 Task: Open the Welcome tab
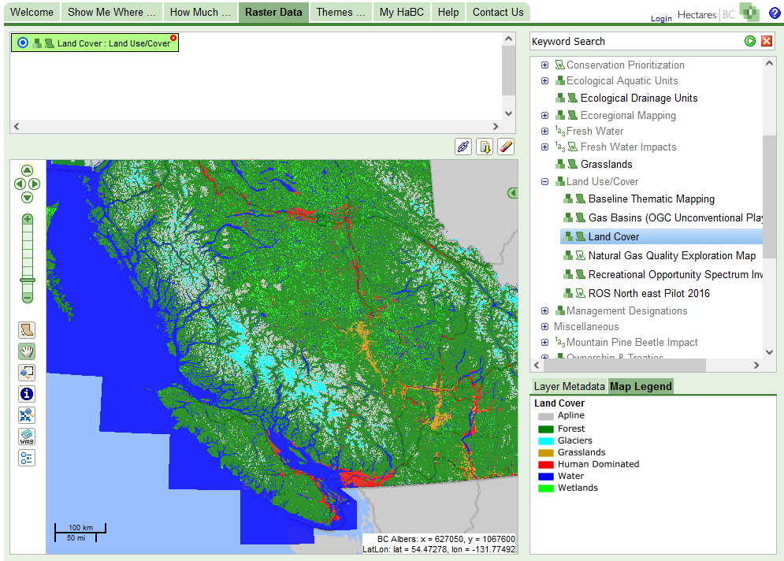[x=32, y=12]
